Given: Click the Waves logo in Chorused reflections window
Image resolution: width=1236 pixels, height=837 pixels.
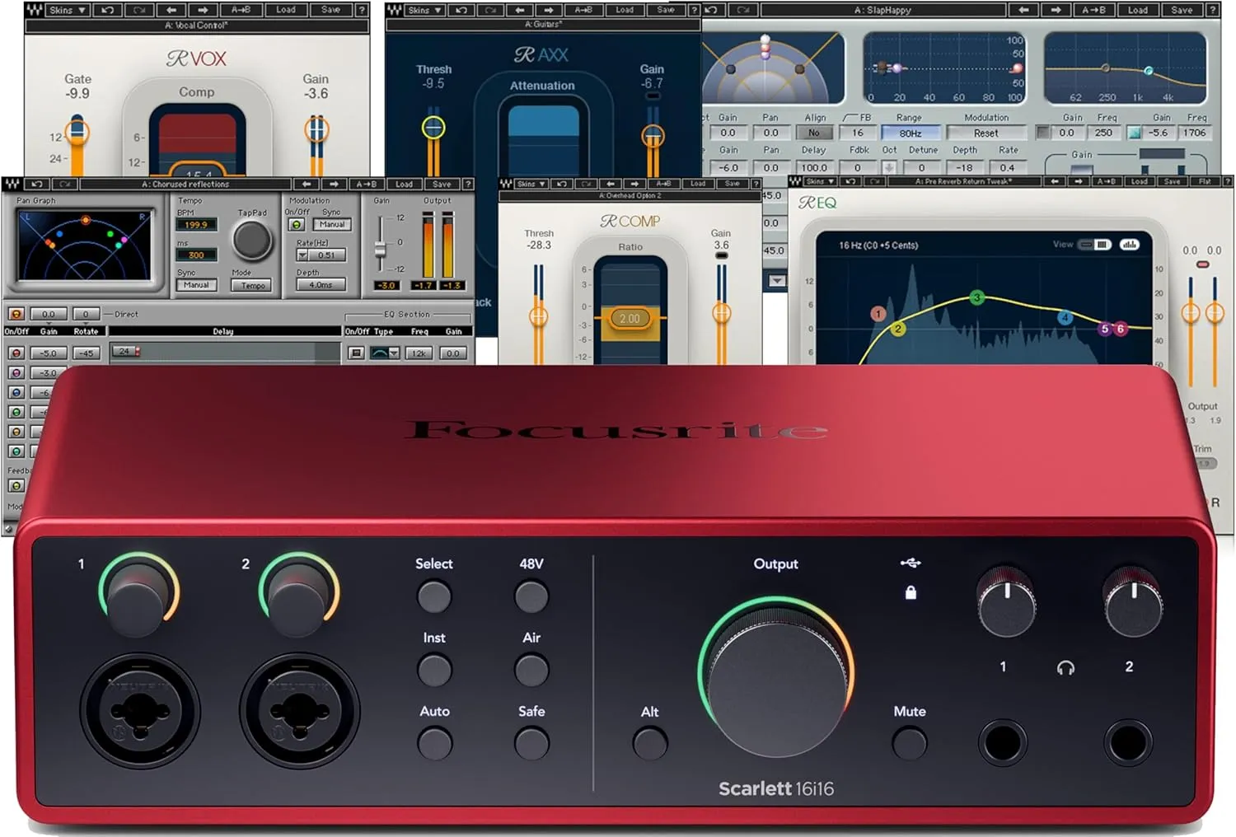Looking at the screenshot, I should pos(12,184).
